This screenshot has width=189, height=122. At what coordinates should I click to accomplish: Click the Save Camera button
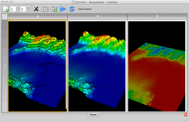coord(85,9)
